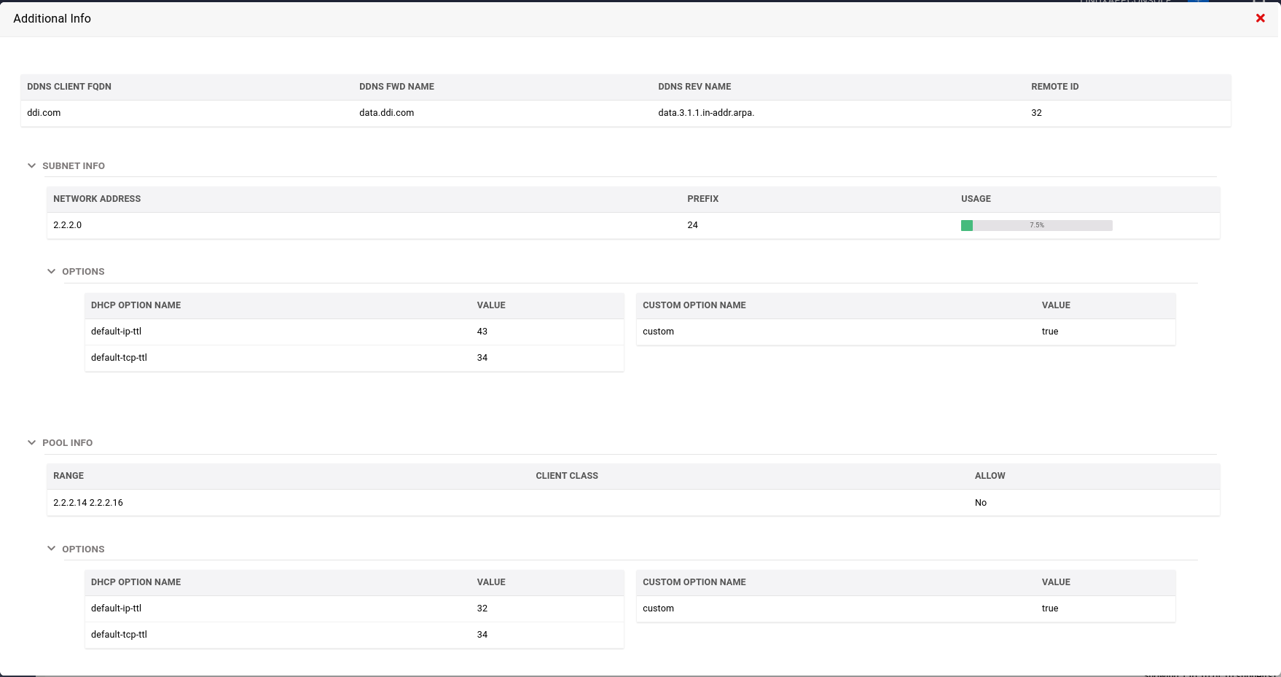This screenshot has width=1281, height=677.
Task: Click the DDNS Client FQDN column header
Action: [x=69, y=87]
